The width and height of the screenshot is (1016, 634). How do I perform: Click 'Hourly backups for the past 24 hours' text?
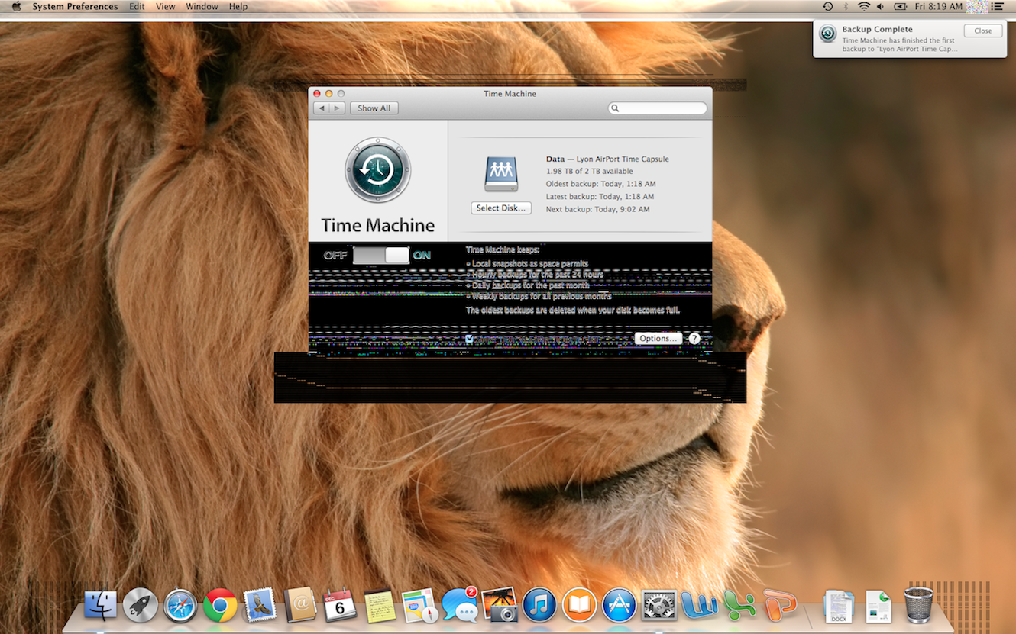[x=538, y=275]
